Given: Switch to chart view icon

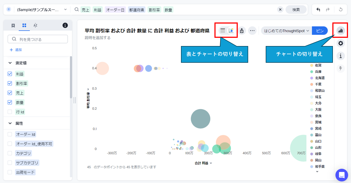Looking at the screenshot, I should (x=231, y=31).
